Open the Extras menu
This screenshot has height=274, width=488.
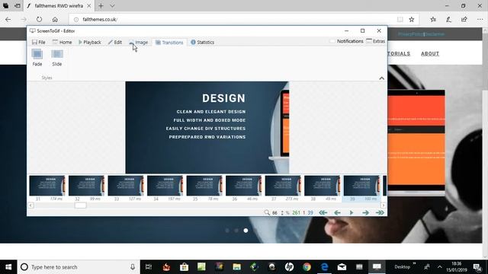(x=376, y=41)
